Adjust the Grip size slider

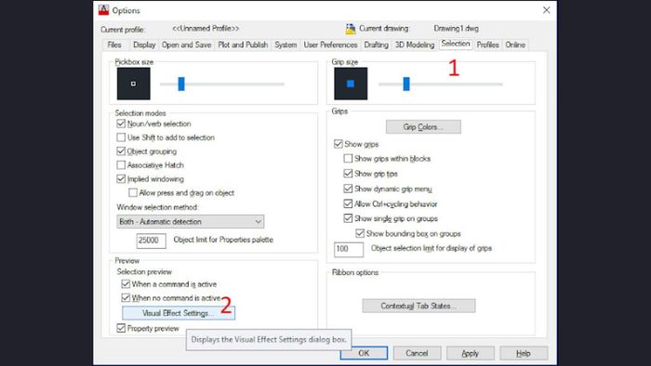406,84
